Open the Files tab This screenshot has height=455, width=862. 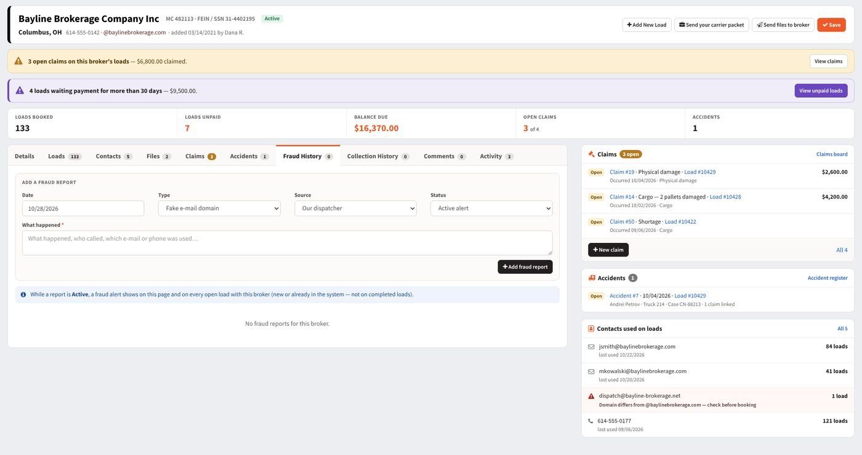[x=158, y=156]
